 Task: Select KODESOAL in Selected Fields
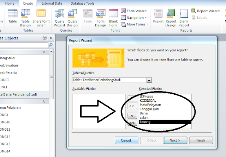[x=165, y=101]
